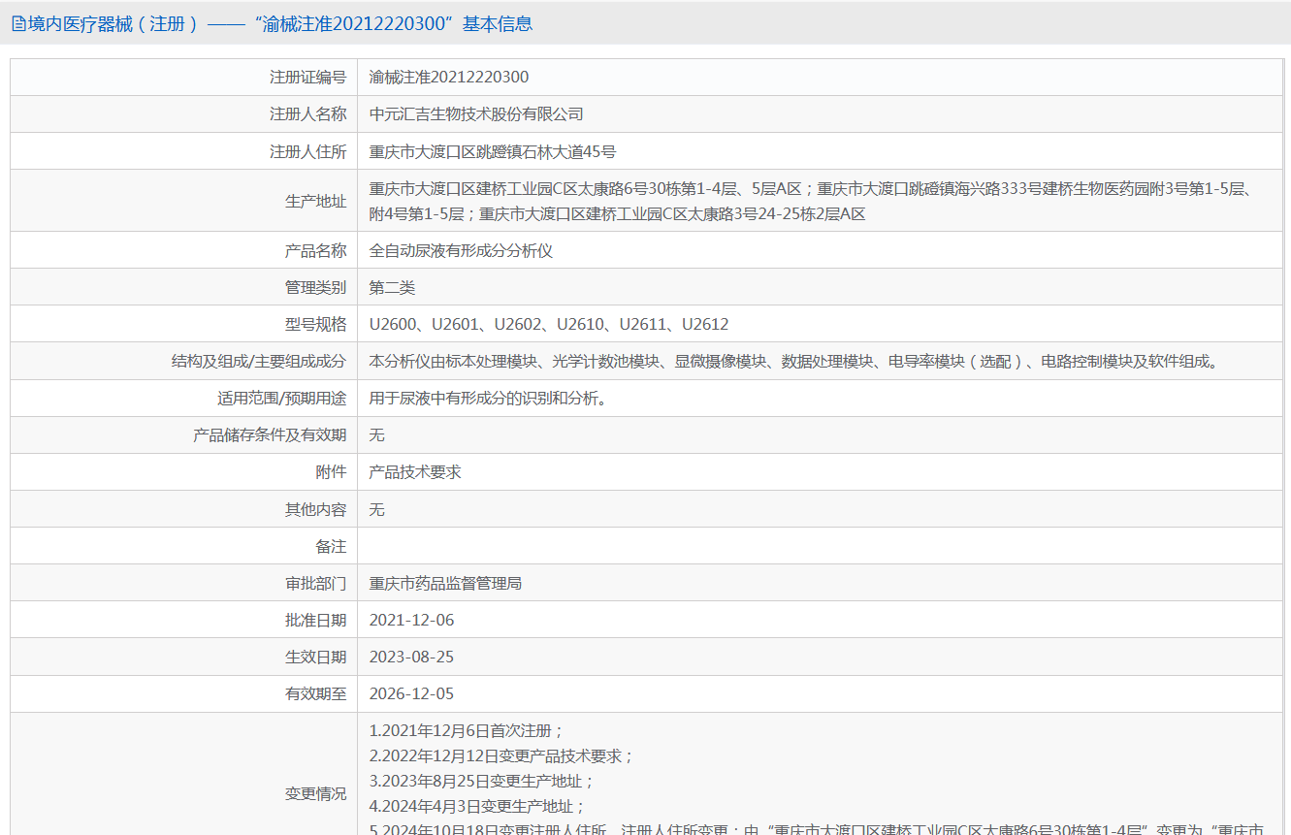Click the 无 value beside 产品储存条件及有效期
Image resolution: width=1291 pixels, height=835 pixels.
pos(377,435)
